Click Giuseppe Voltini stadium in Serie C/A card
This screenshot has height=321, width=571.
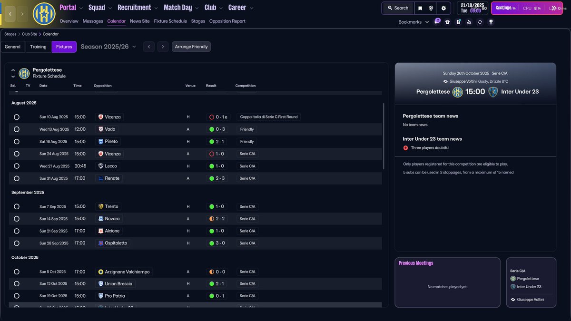coord(530,300)
